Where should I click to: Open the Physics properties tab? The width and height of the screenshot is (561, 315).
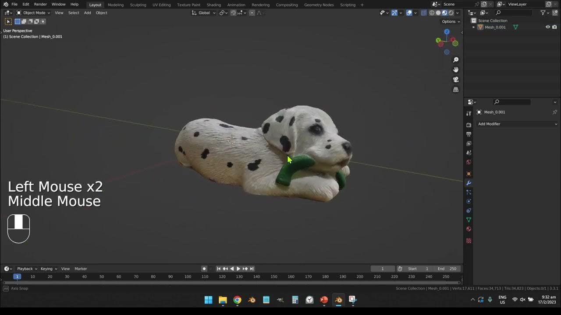469,201
